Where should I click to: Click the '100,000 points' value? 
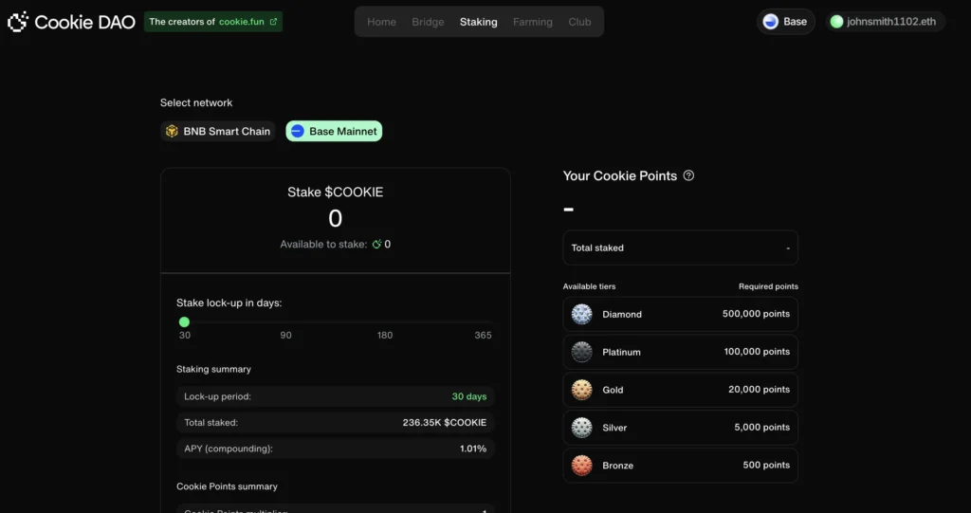[x=757, y=352]
